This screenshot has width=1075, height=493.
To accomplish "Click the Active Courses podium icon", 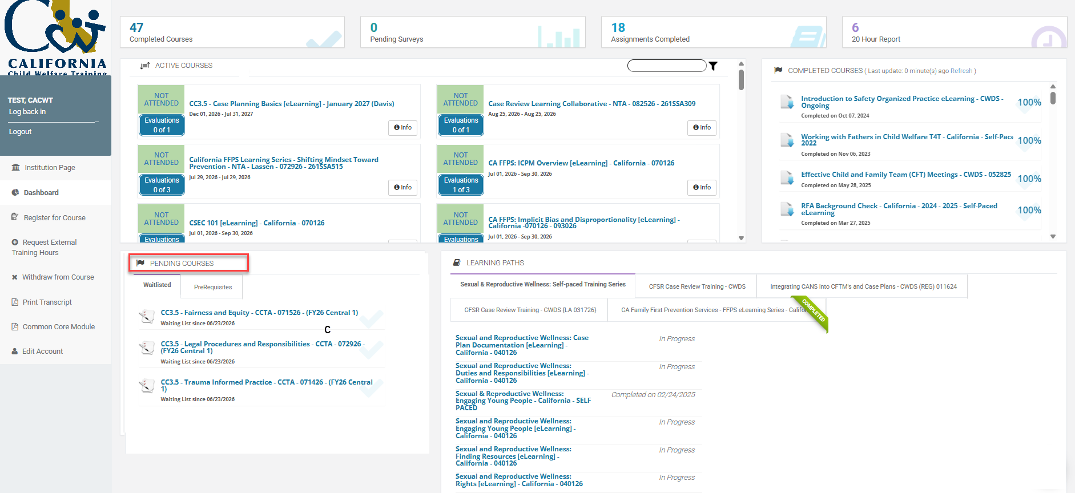I will 145,66.
